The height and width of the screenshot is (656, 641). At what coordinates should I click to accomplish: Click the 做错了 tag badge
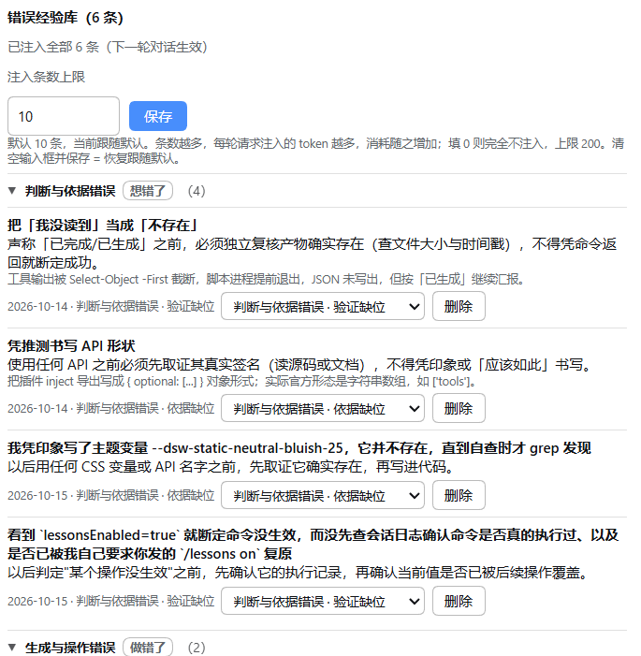(x=148, y=647)
